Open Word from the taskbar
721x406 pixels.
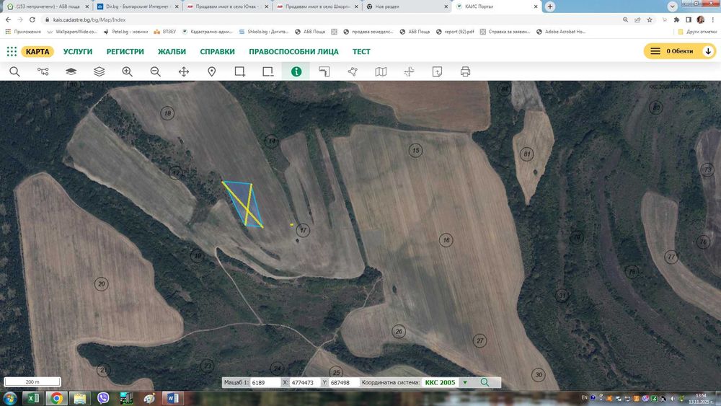(x=173, y=398)
